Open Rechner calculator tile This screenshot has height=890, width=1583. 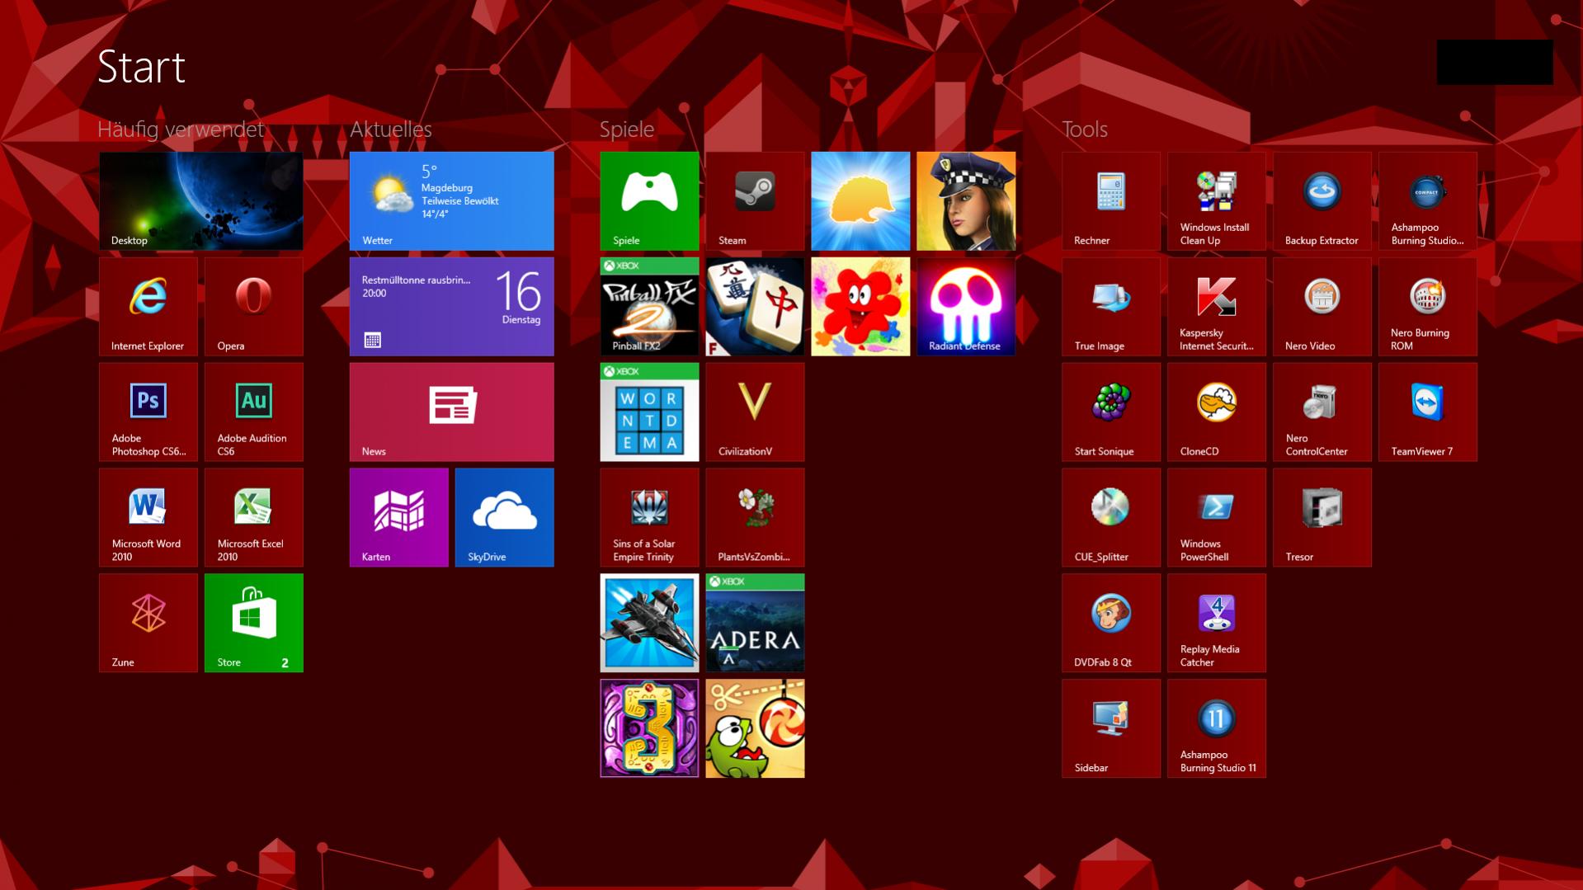(x=1111, y=200)
